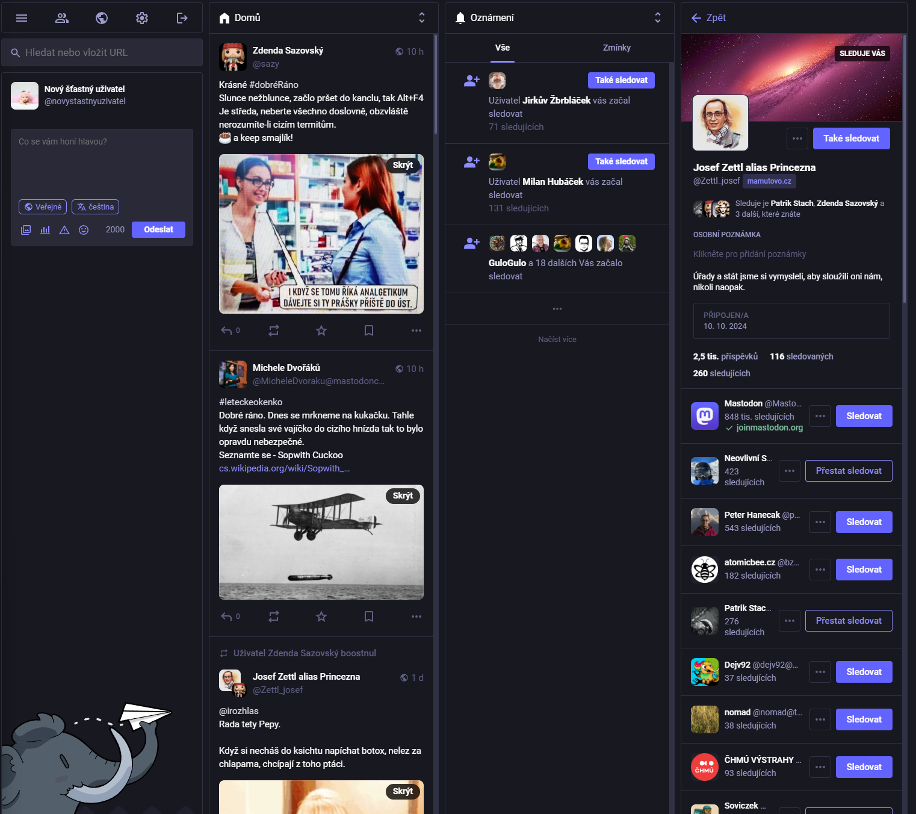Select the Vše notifications tab

point(502,48)
